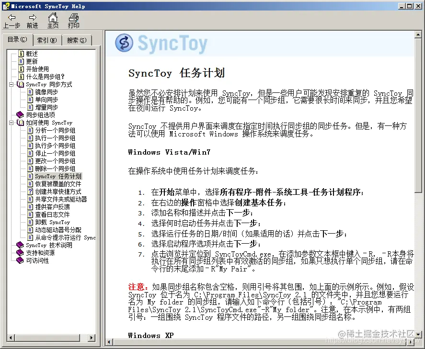Click 停止一个同步组 page icon
This screenshot has width=425, height=349.
[30, 153]
